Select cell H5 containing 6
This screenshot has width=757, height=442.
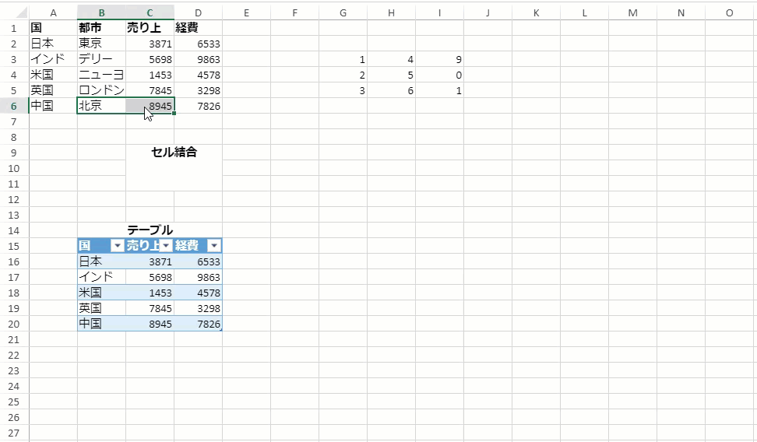pos(391,90)
